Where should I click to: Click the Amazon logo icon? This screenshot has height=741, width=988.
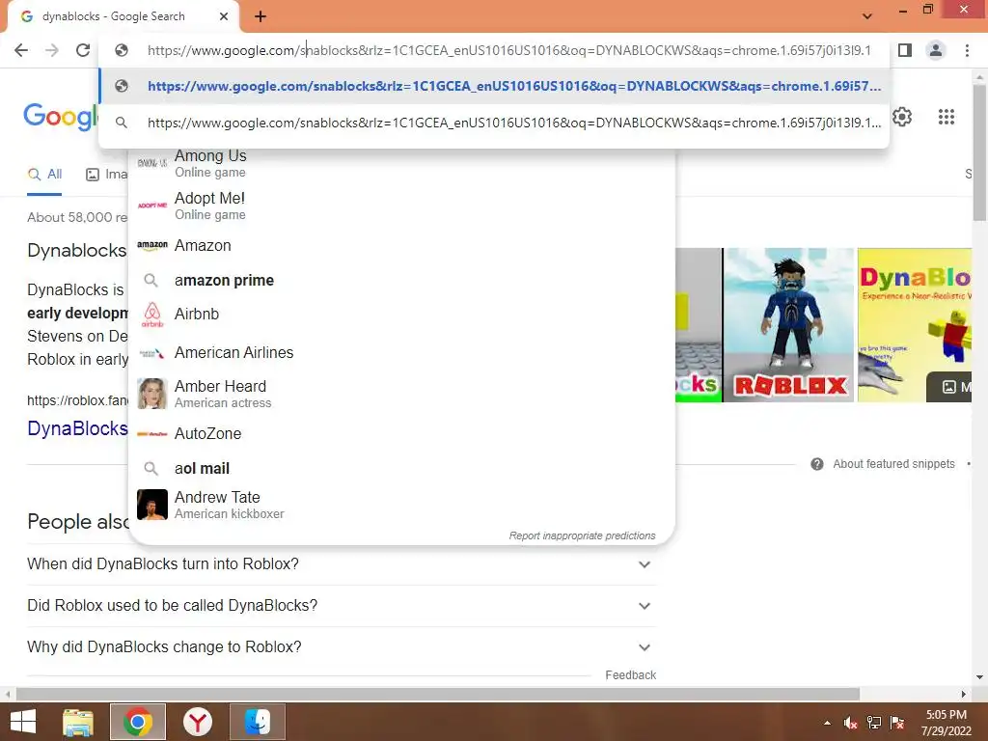[152, 245]
